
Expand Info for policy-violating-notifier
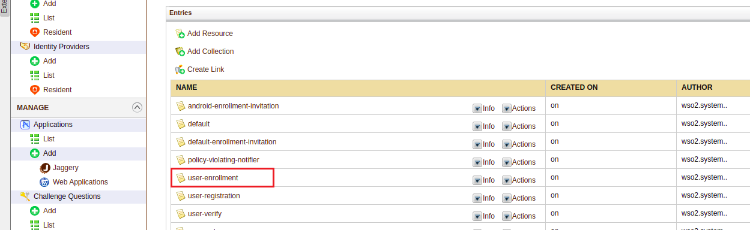(x=484, y=162)
